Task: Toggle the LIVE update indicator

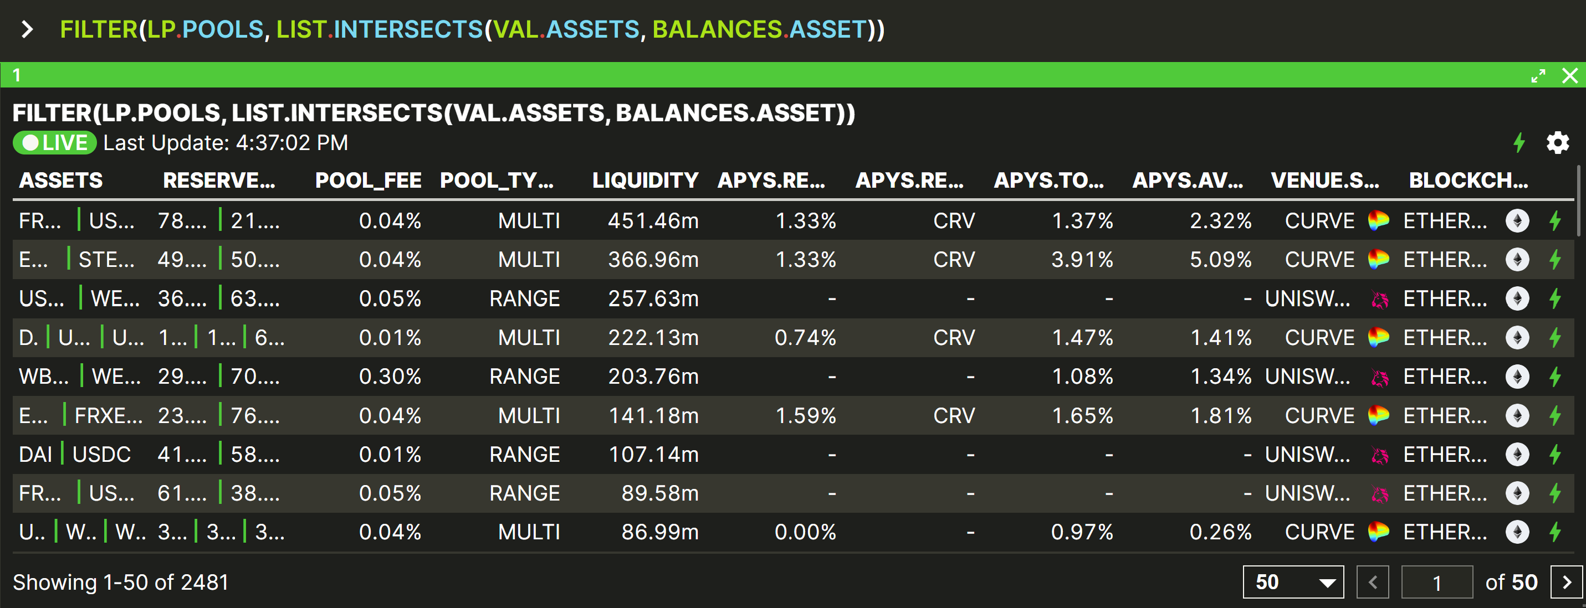Action: tap(54, 143)
